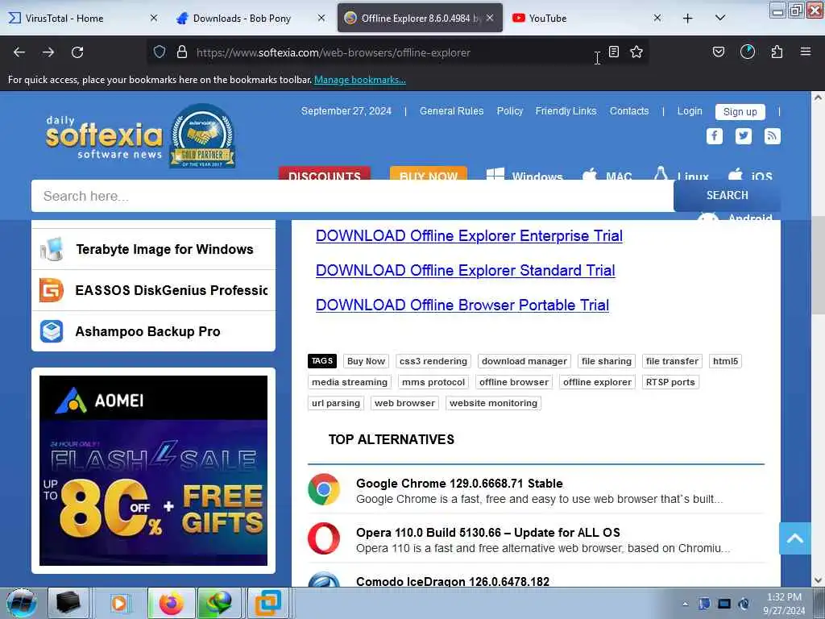825x619 pixels.
Task: Select the url parsing tag
Action: pos(336,403)
